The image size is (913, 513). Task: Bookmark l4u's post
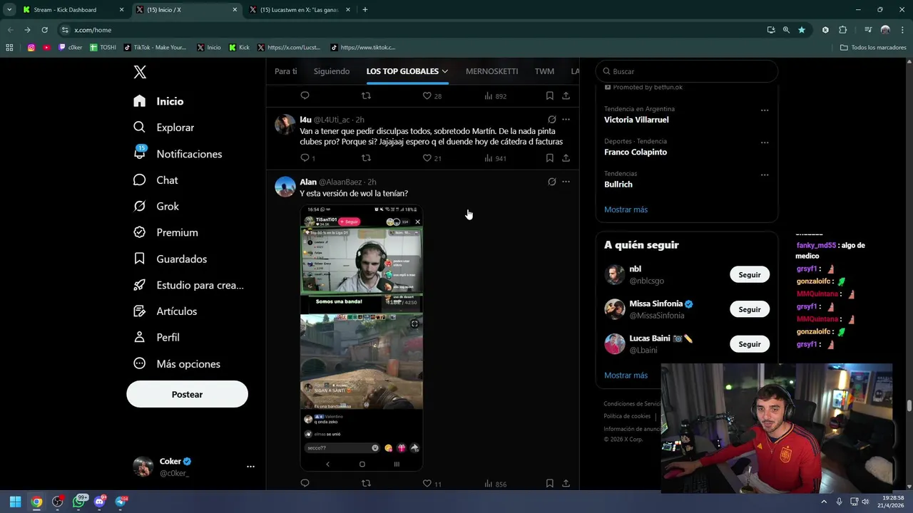coord(549,158)
